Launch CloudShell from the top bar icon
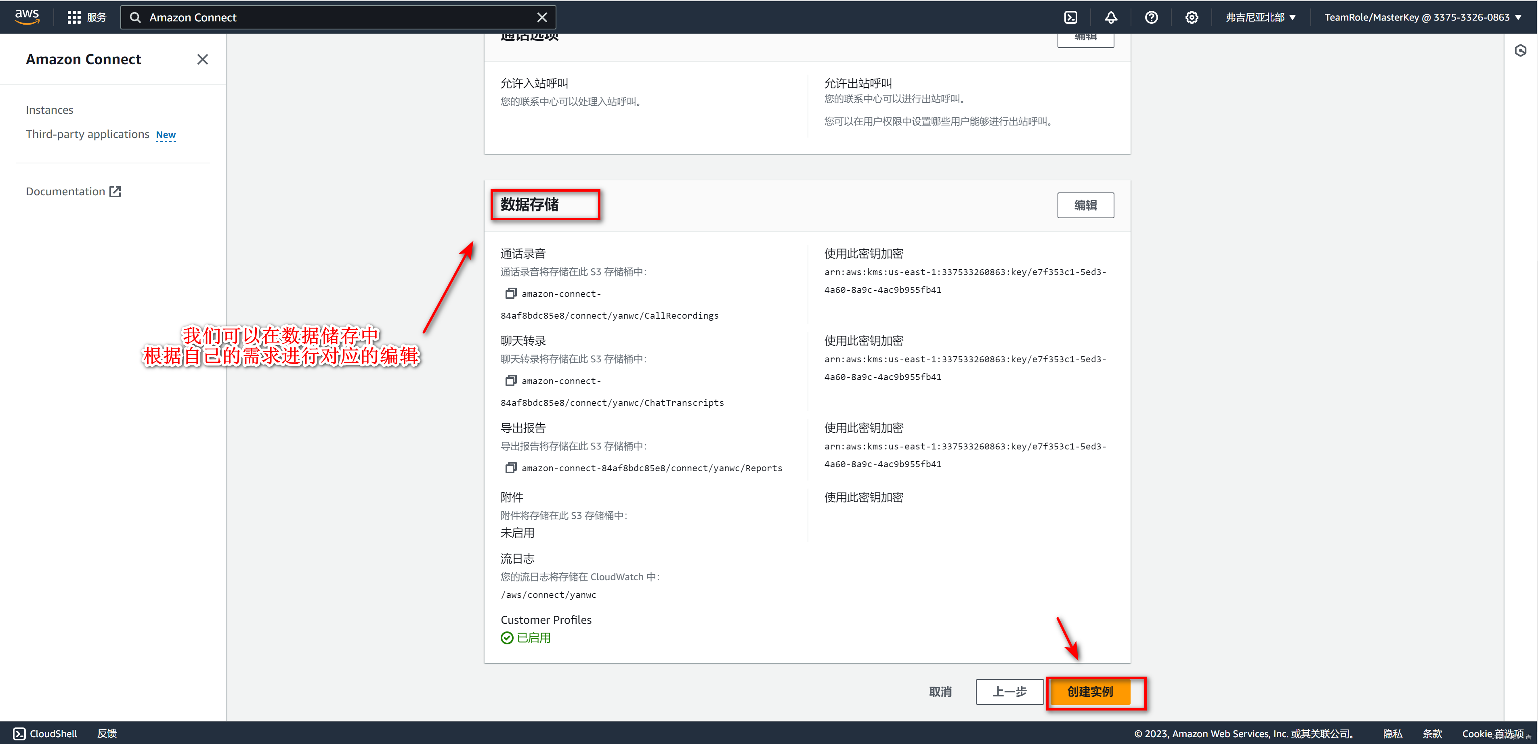1538x744 pixels. point(1070,17)
